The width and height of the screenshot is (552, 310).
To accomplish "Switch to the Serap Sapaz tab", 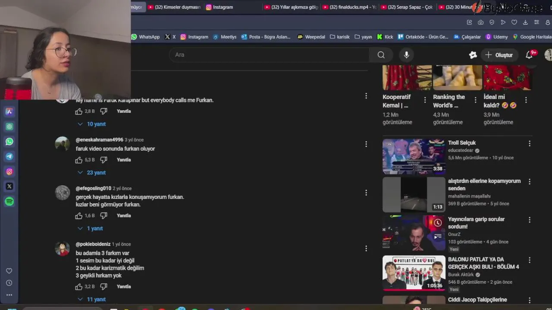I will (407, 7).
